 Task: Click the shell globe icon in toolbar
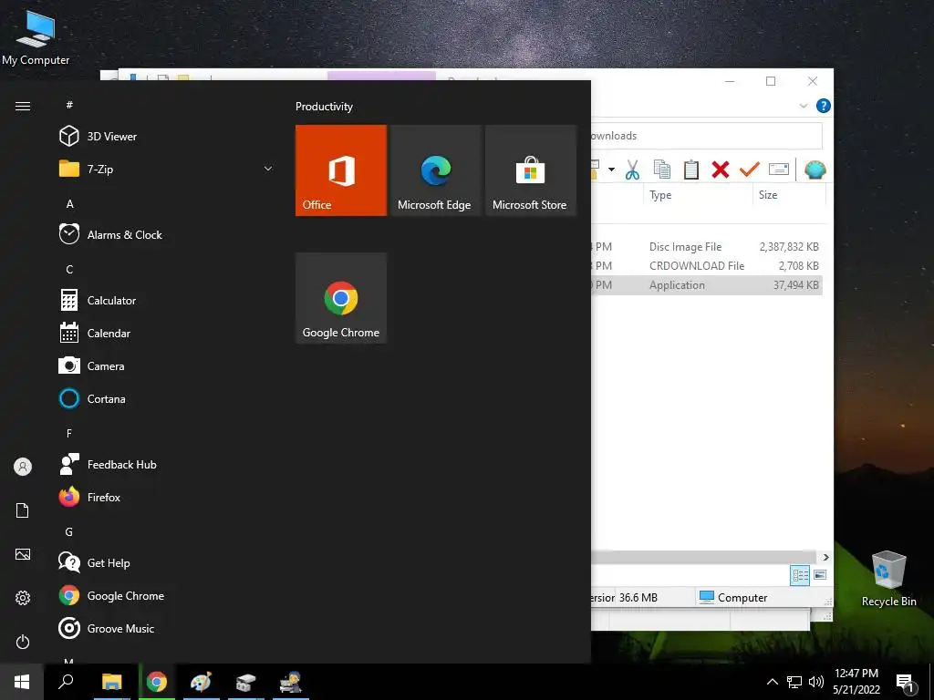coord(815,170)
